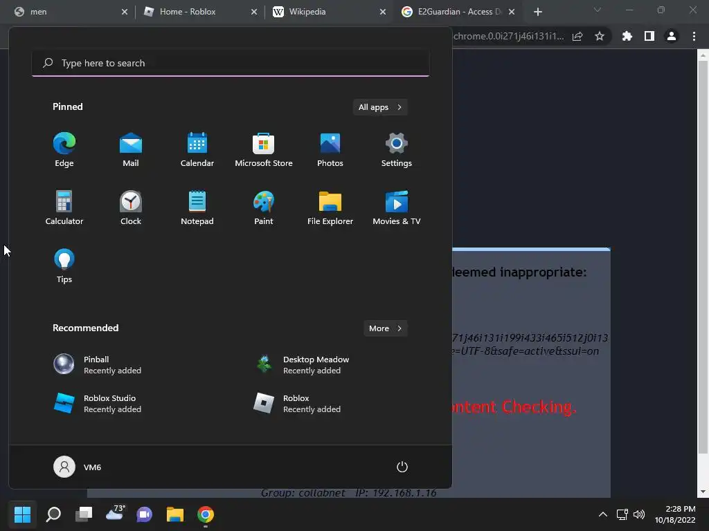Toggle Chrome side panel
The width and height of the screenshot is (709, 531).
click(x=649, y=36)
